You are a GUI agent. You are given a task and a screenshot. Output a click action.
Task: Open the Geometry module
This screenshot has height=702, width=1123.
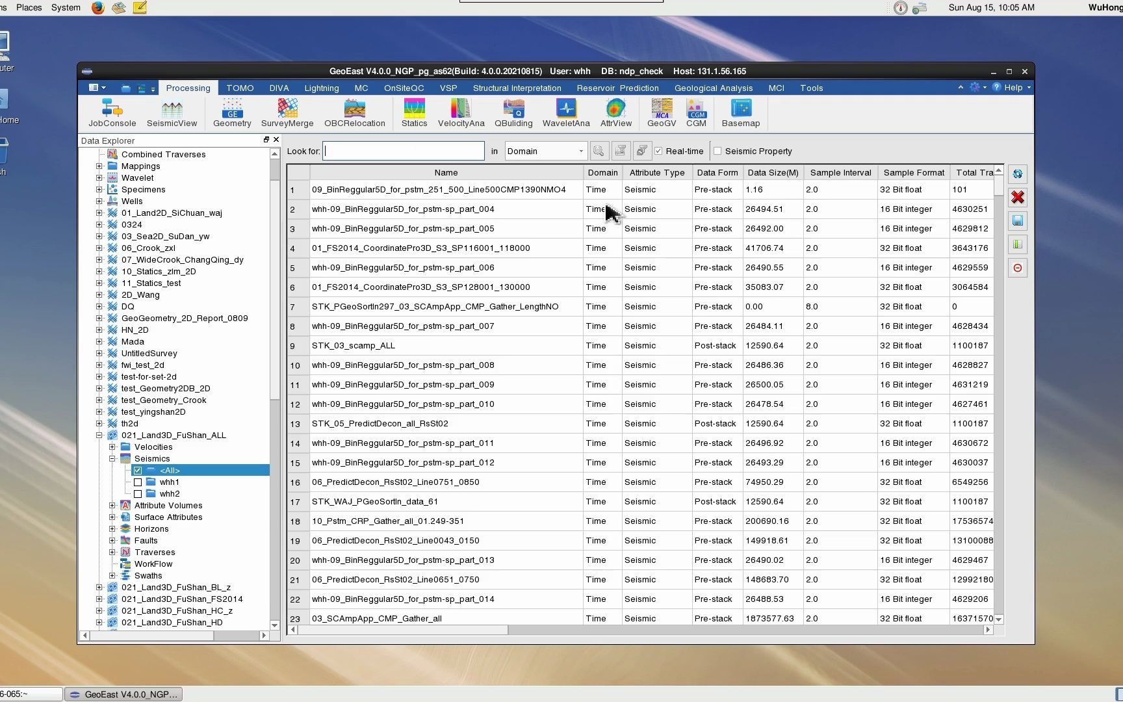point(232,113)
